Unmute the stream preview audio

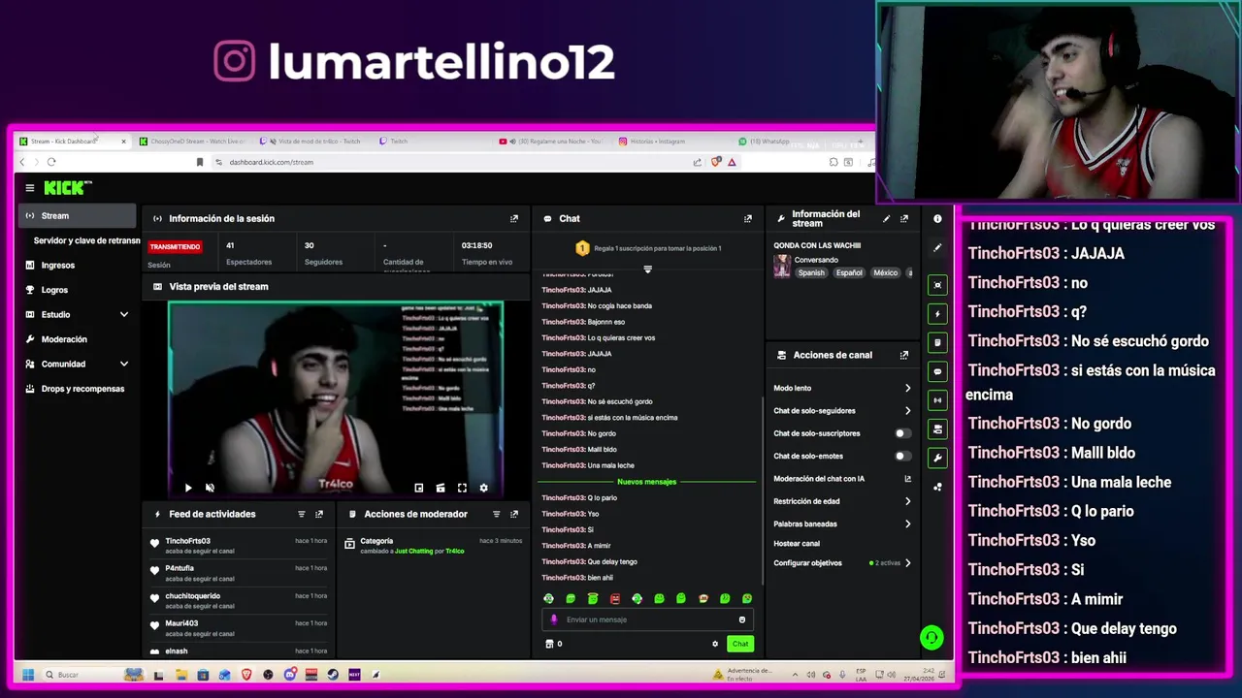pyautogui.click(x=210, y=488)
